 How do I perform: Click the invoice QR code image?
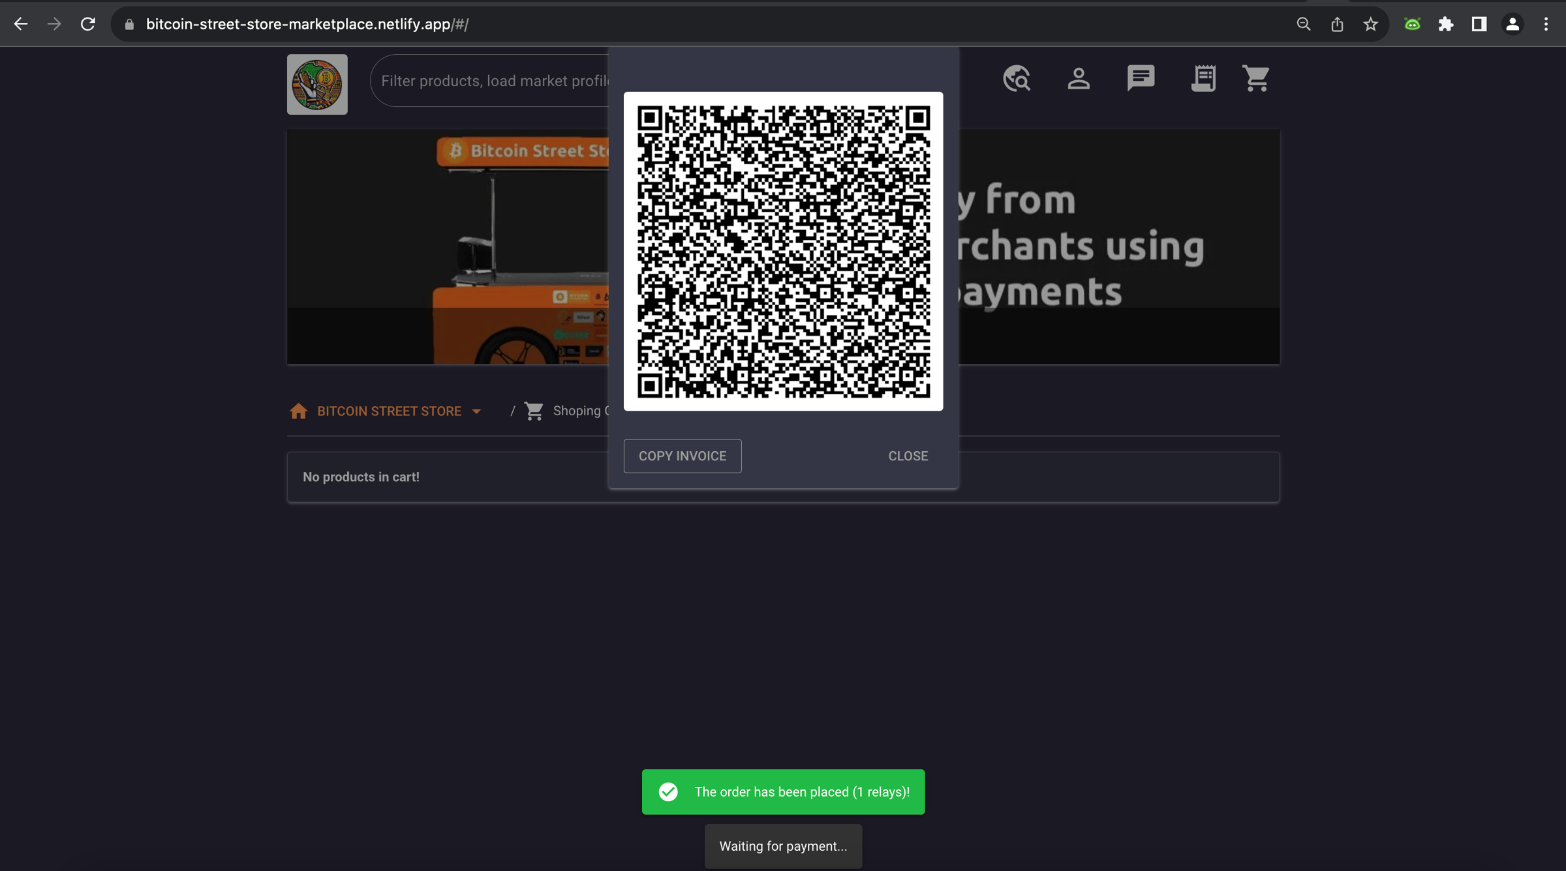[x=783, y=251]
